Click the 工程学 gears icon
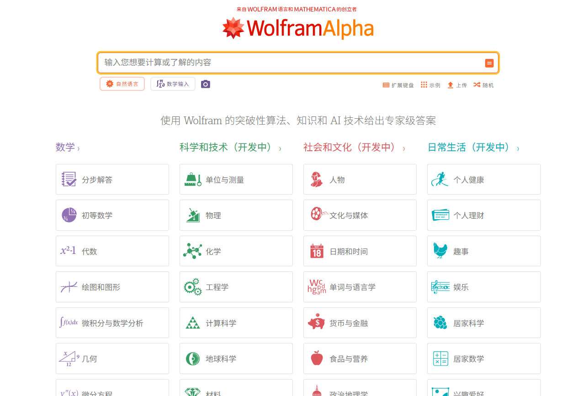 [x=193, y=287]
